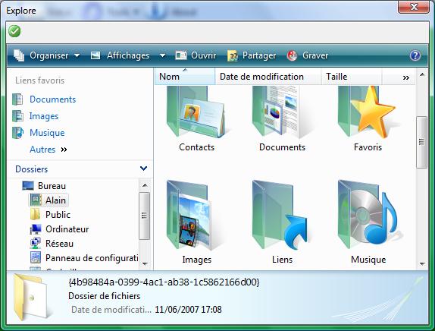Open the Documents favorite link
Viewport: 435px width, 331px height.
(x=52, y=99)
